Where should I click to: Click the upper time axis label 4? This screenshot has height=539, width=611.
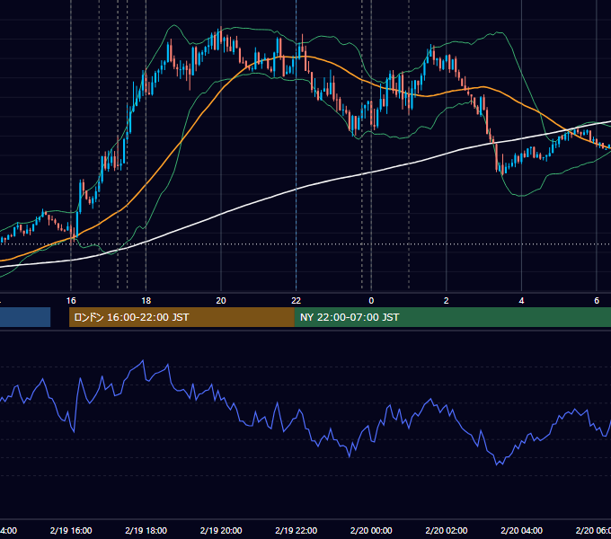click(x=521, y=301)
